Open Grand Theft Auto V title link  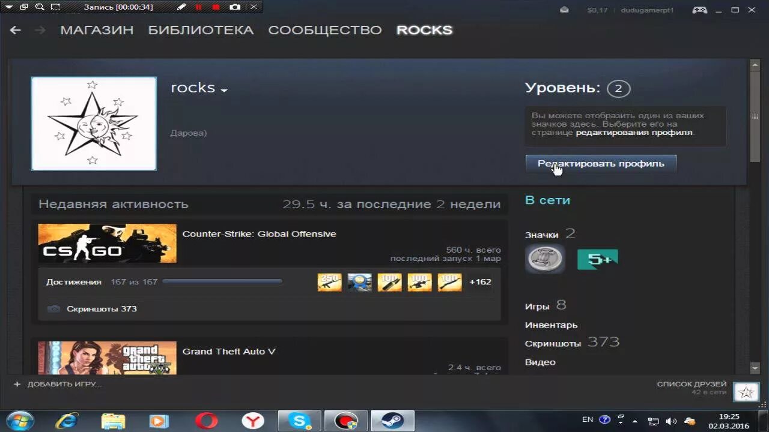point(229,352)
